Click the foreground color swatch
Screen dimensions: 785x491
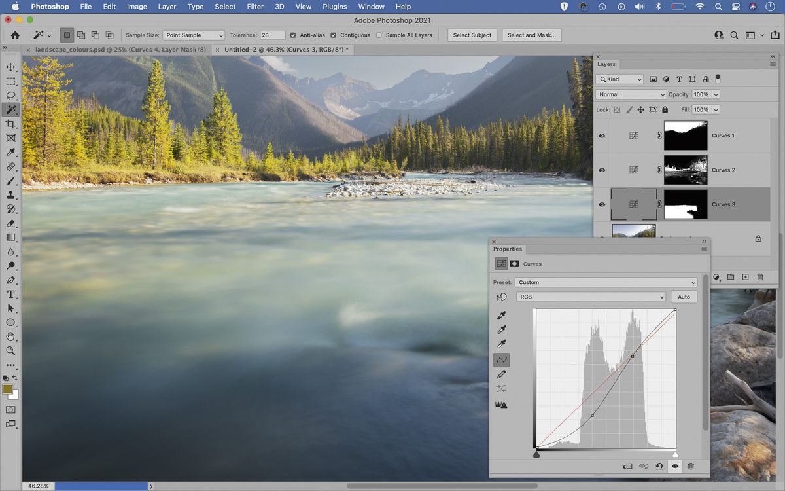(x=8, y=388)
